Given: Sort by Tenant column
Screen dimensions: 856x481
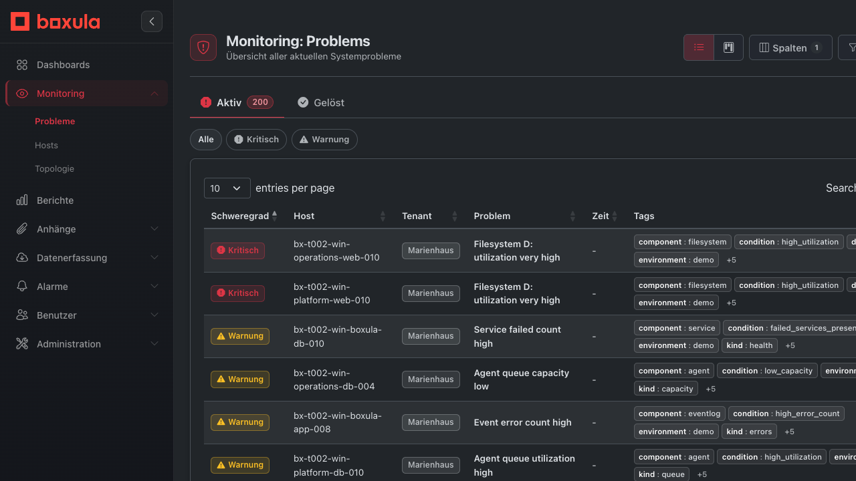Looking at the screenshot, I should [x=430, y=216].
